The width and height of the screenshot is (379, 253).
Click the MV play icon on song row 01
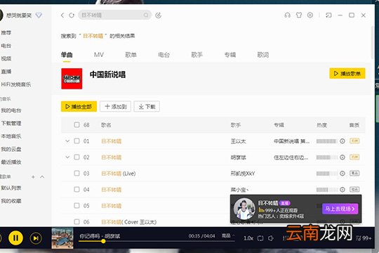[343, 141]
